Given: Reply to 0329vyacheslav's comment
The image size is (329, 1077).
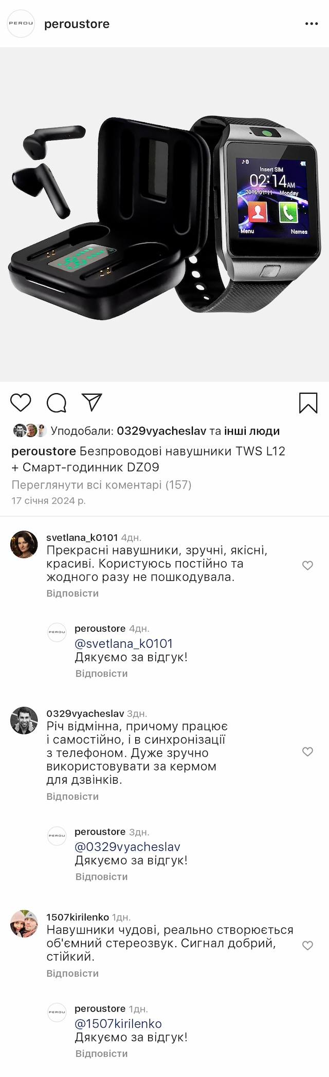Looking at the screenshot, I should (72, 796).
